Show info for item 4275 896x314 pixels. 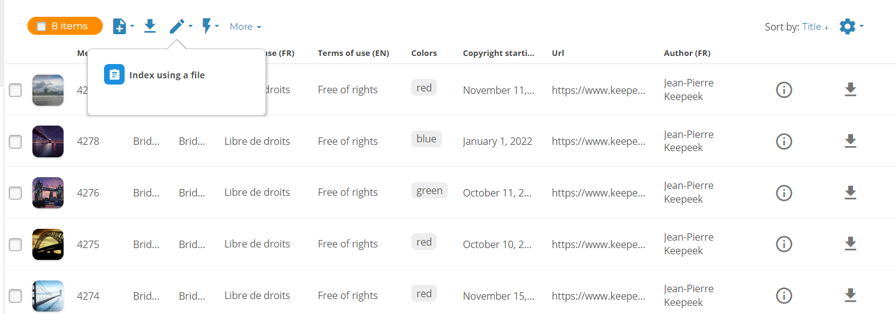tap(784, 244)
